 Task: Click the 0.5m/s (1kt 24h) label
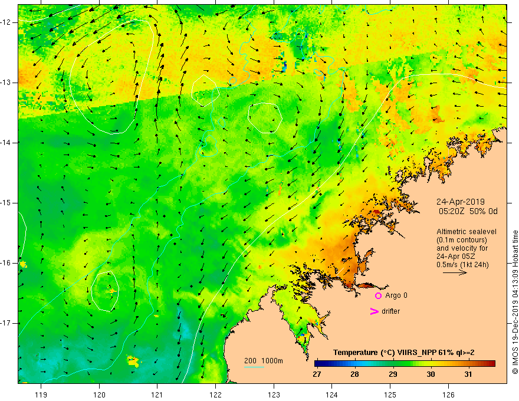pyautogui.click(x=462, y=265)
